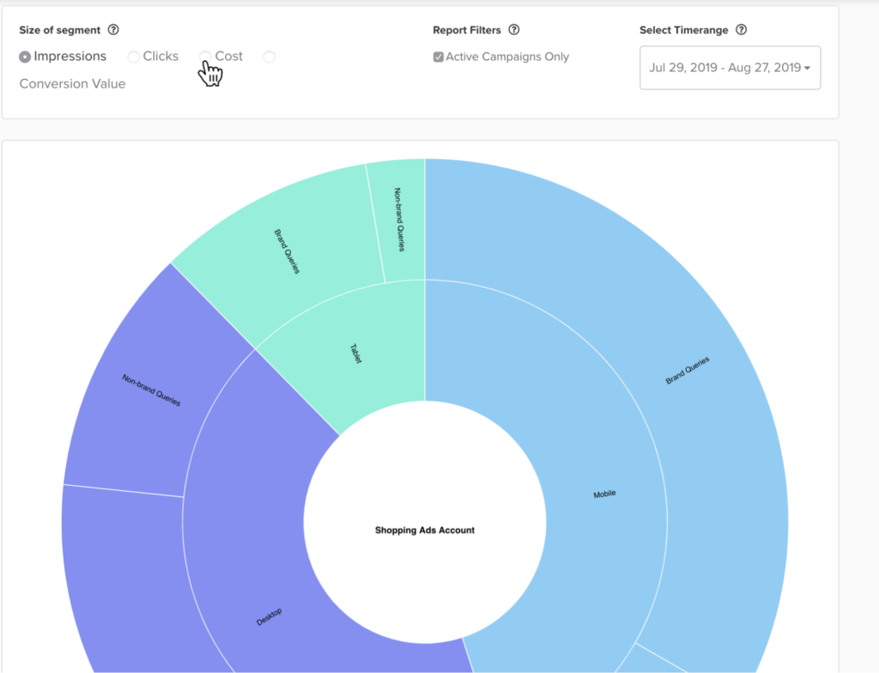
Task: Switch segment size to Cost
Action: (x=205, y=57)
